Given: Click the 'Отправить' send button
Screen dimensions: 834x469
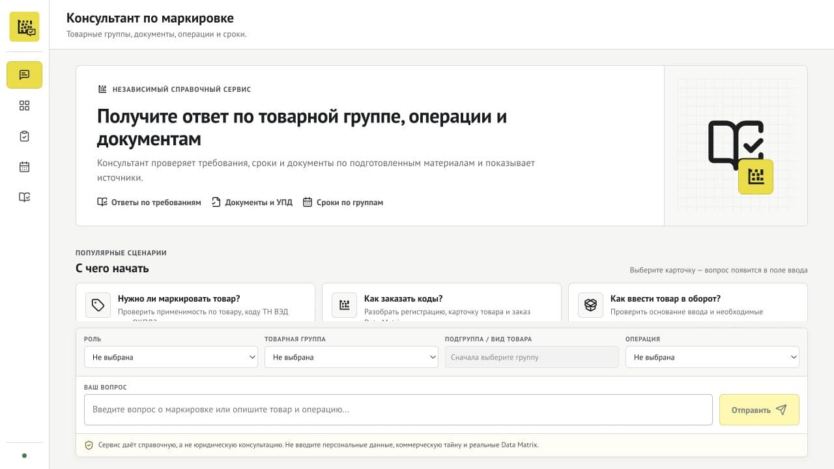Looking at the screenshot, I should (759, 410).
